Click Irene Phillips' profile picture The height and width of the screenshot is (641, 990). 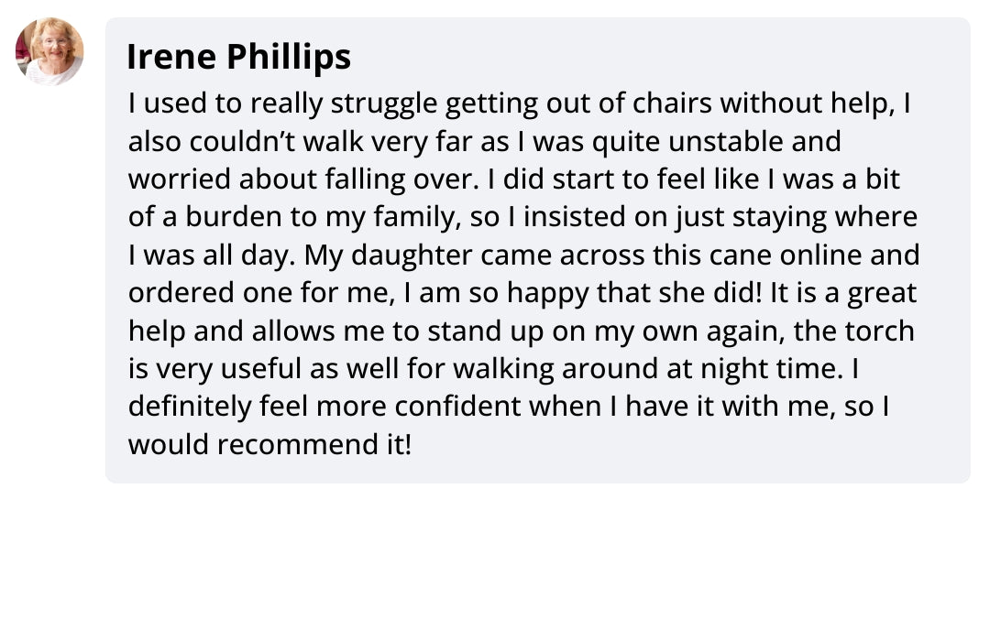pyautogui.click(x=49, y=51)
